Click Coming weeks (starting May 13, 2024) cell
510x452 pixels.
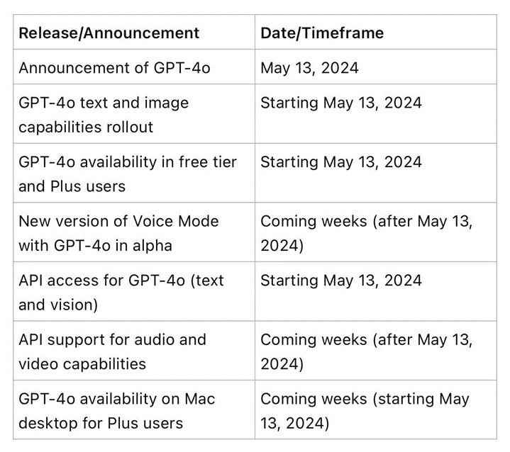pyautogui.click(x=376, y=409)
